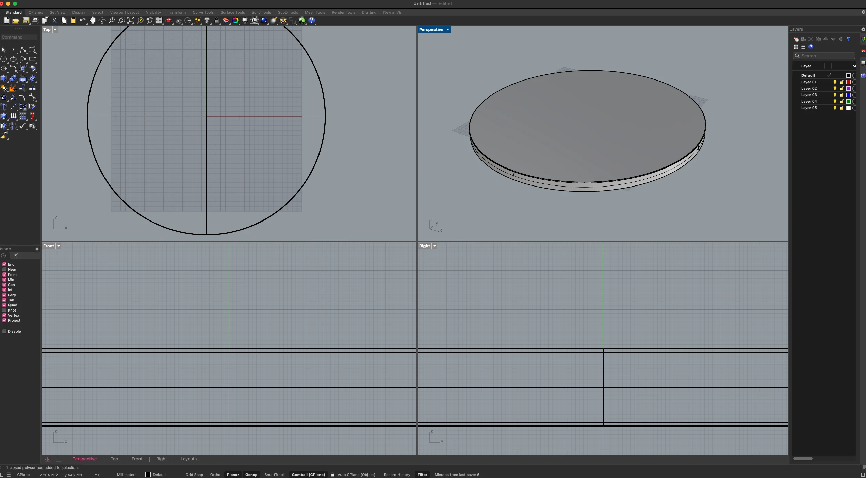Open the Top viewport dropdown arrow
The width and height of the screenshot is (866, 478).
click(55, 30)
